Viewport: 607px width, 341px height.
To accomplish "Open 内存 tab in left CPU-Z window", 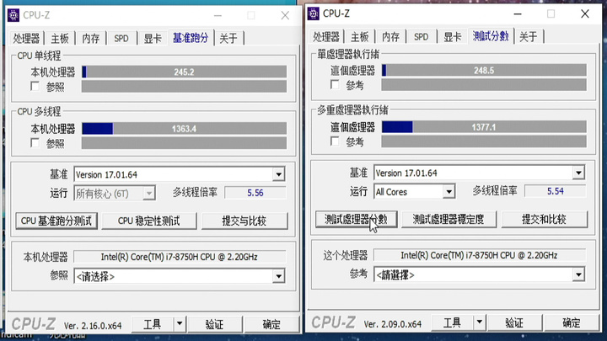I will [90, 38].
